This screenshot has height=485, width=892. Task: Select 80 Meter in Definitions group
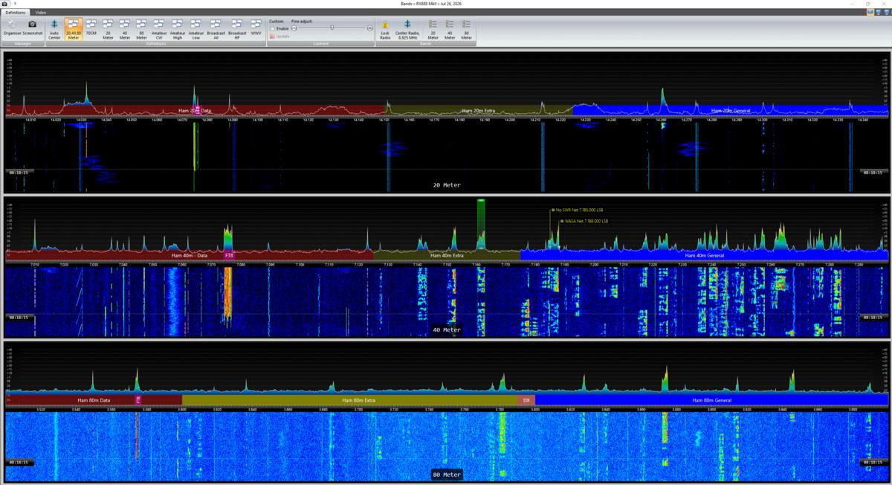click(141, 29)
